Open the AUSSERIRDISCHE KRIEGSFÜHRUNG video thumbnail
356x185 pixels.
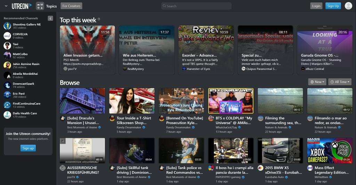tap(82, 151)
